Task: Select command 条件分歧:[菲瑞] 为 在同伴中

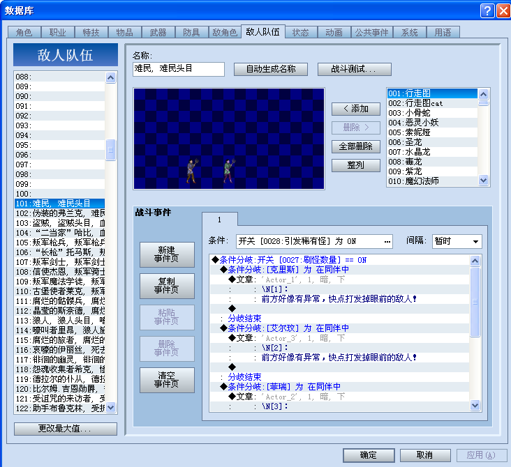Action: click(339, 387)
